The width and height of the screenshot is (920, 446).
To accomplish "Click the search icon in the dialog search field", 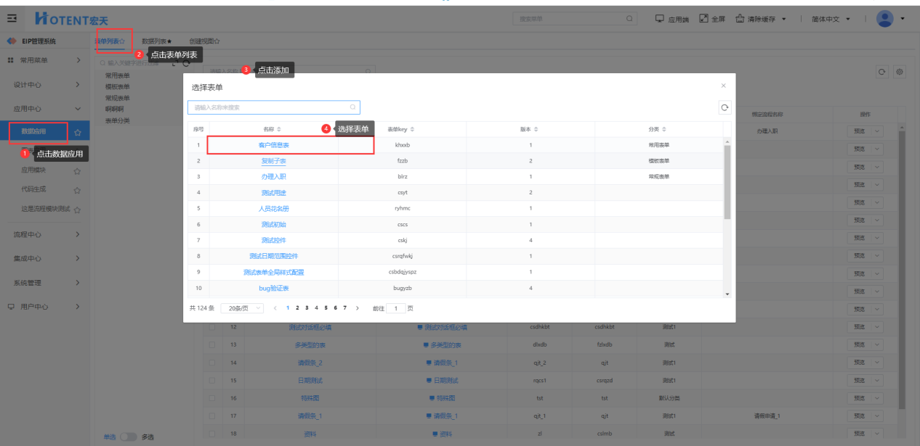I will point(353,107).
